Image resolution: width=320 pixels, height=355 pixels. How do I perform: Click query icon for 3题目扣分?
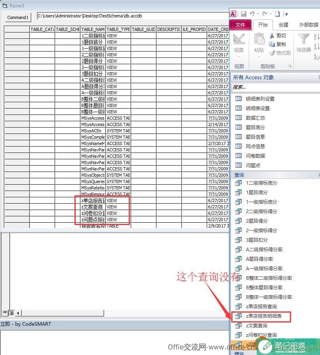point(238,240)
